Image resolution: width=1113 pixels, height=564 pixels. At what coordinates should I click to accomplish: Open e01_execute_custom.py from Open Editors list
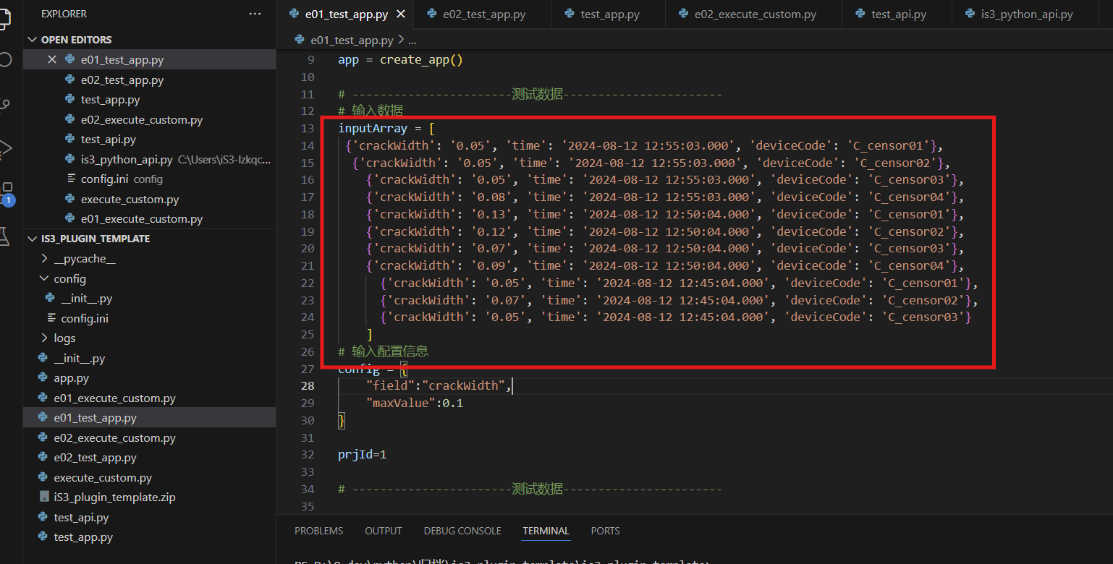pos(149,219)
